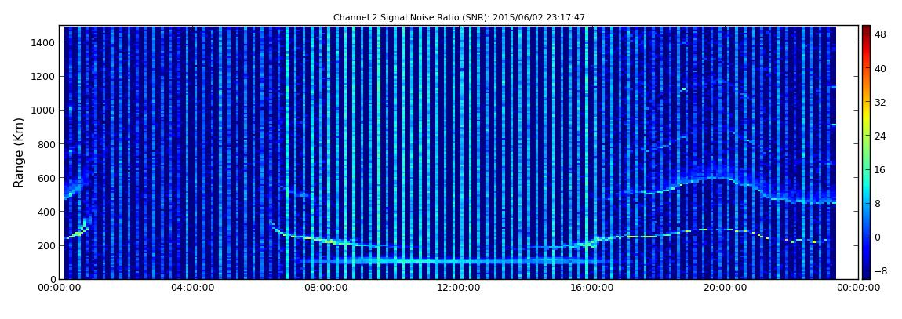The height and width of the screenshot is (319, 902).
Task: Click the colorbar value 8
Action: coord(878,204)
